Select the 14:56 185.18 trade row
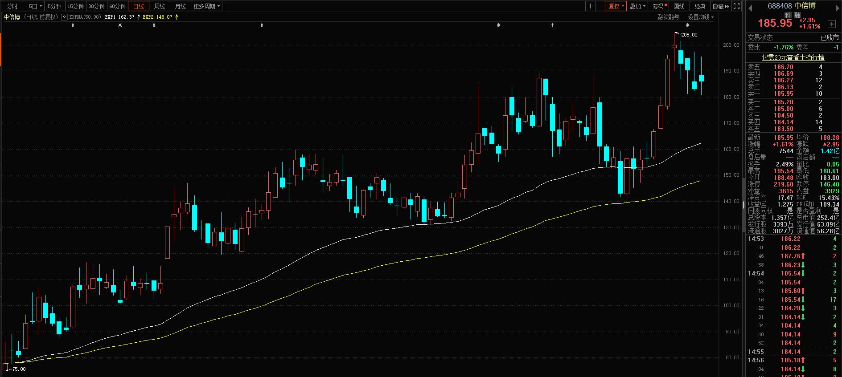 tap(793, 361)
